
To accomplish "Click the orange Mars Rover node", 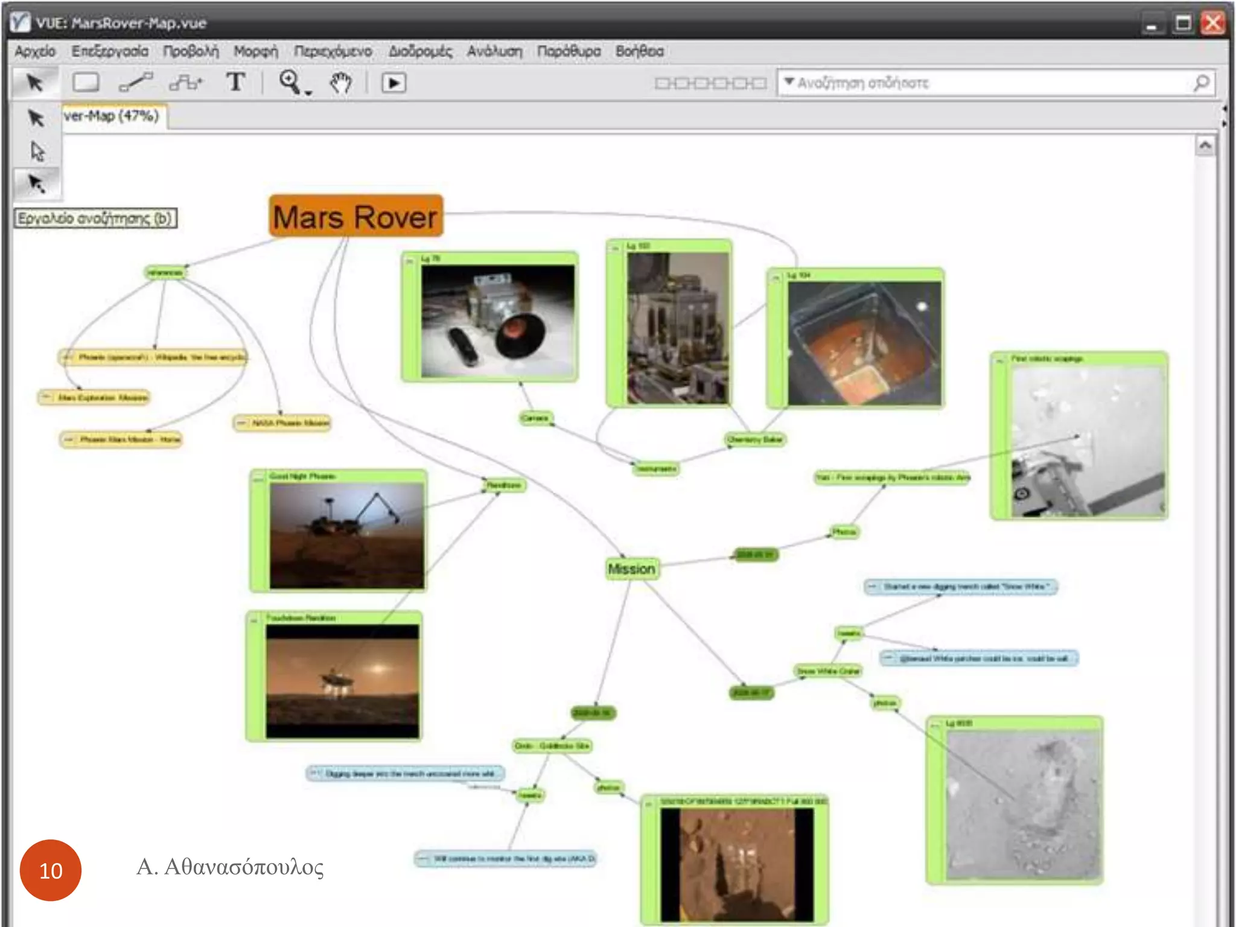I will [x=355, y=217].
